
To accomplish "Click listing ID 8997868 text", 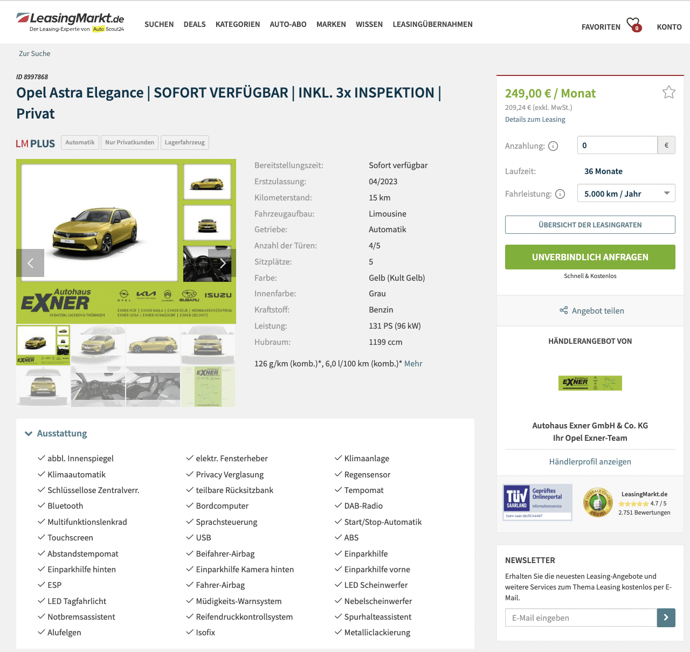I will (32, 77).
